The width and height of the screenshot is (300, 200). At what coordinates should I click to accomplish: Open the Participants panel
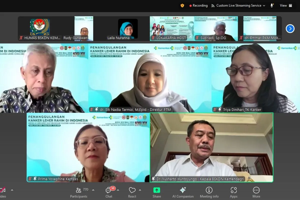(79, 192)
